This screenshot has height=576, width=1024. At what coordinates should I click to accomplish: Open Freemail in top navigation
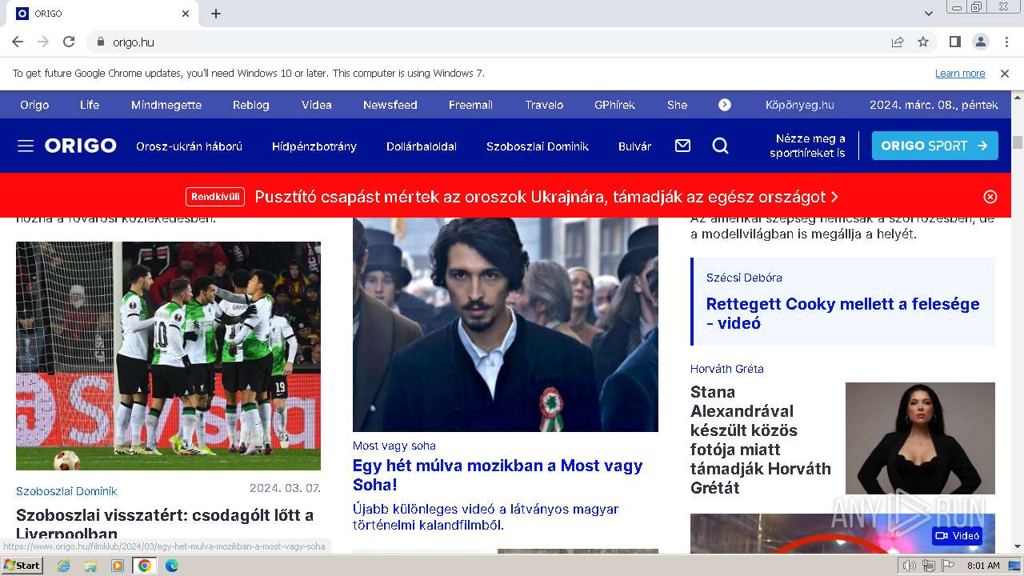pos(470,105)
